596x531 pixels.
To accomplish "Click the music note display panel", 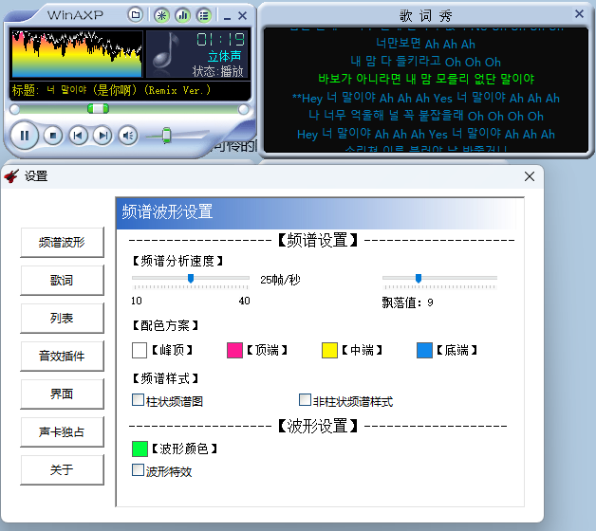I will tap(166, 54).
